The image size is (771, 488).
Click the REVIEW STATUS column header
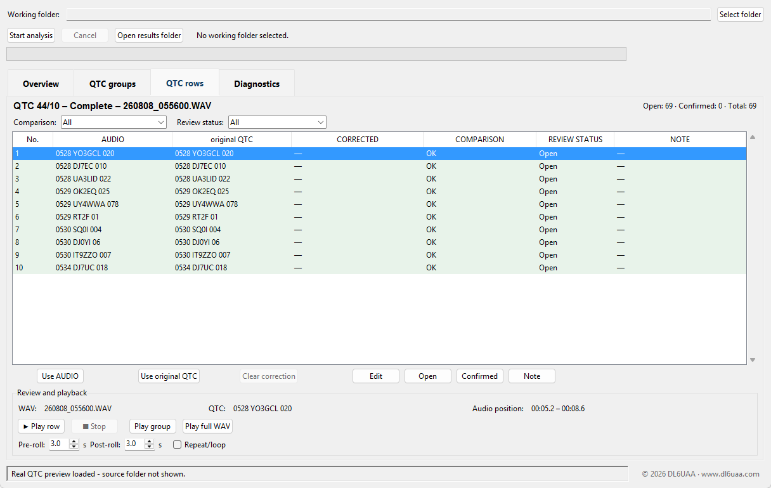tap(576, 140)
